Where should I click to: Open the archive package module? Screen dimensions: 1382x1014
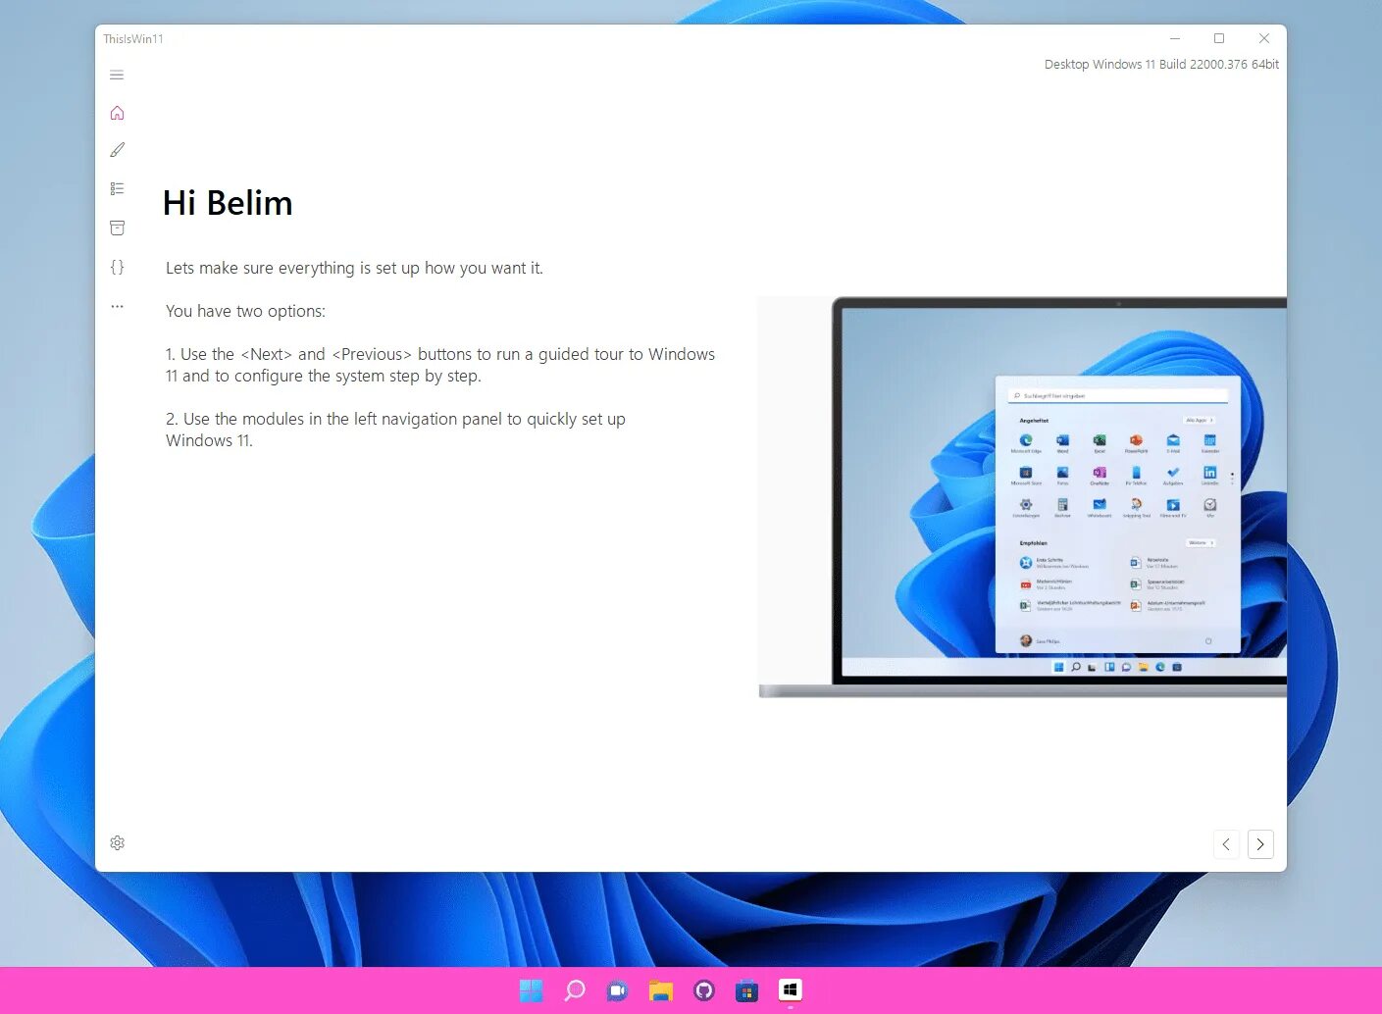pos(117,227)
